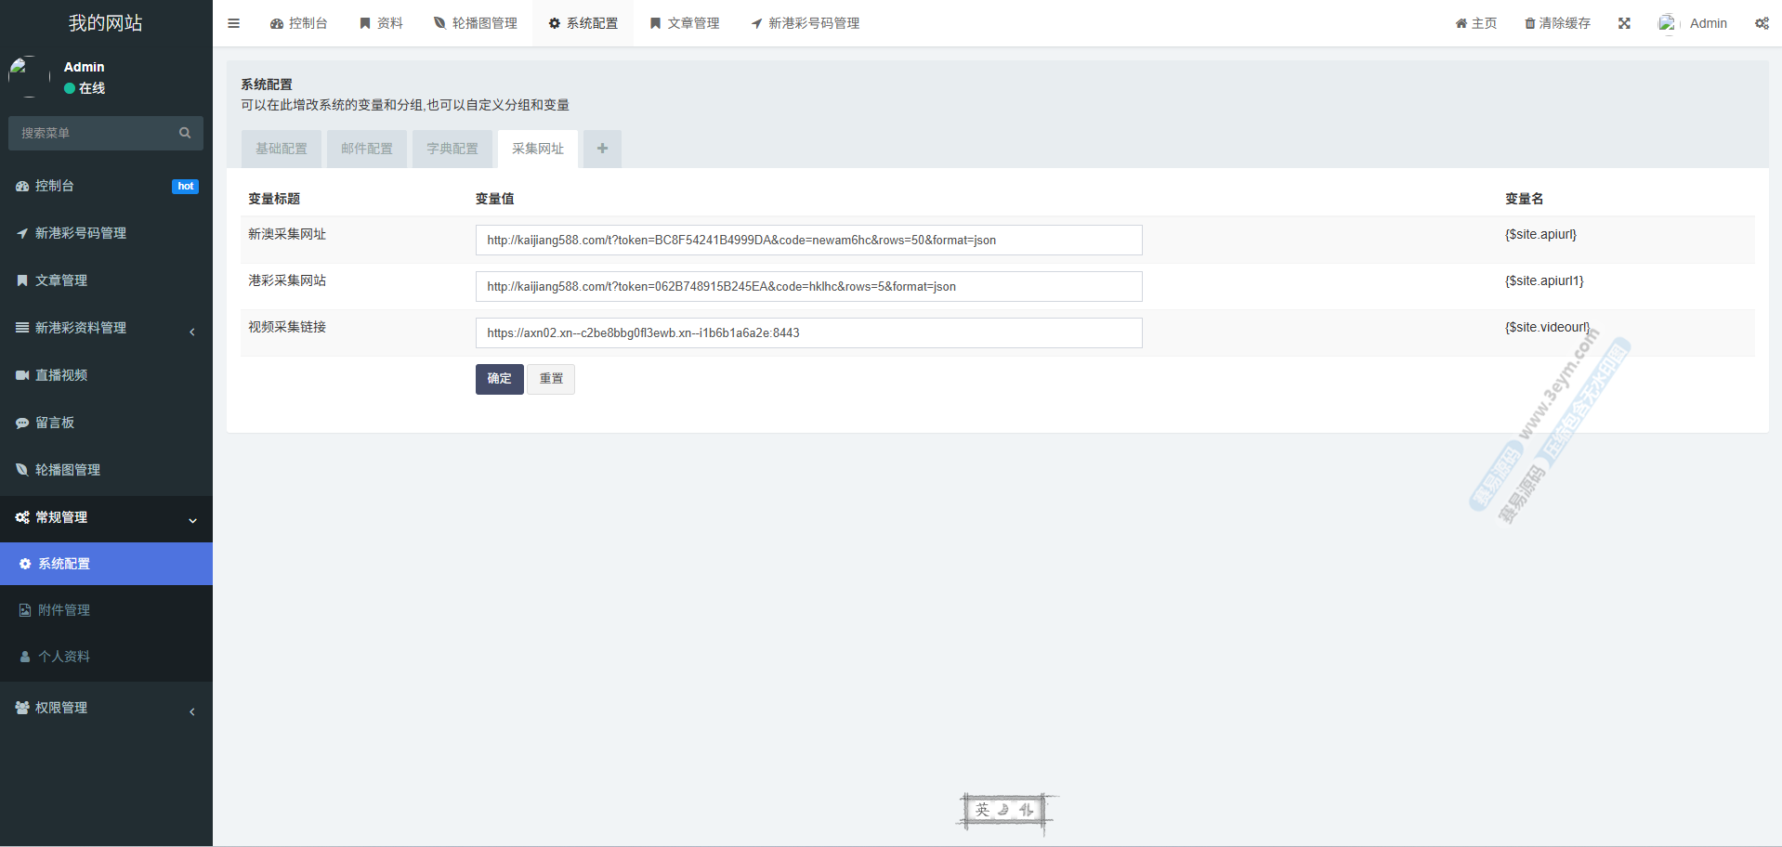
Task: Collapse the 常规管理 menu section
Action: click(61, 517)
